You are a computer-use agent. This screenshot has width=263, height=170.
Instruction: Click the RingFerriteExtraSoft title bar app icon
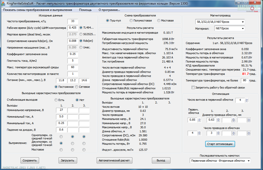pyautogui.click(x=3, y=3)
